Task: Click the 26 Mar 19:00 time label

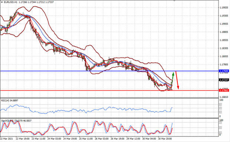Action: 118,139
